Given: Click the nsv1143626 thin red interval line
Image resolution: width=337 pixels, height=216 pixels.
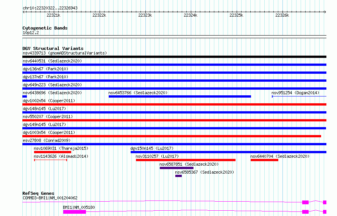Looking at the screenshot, I should pos(50,160).
